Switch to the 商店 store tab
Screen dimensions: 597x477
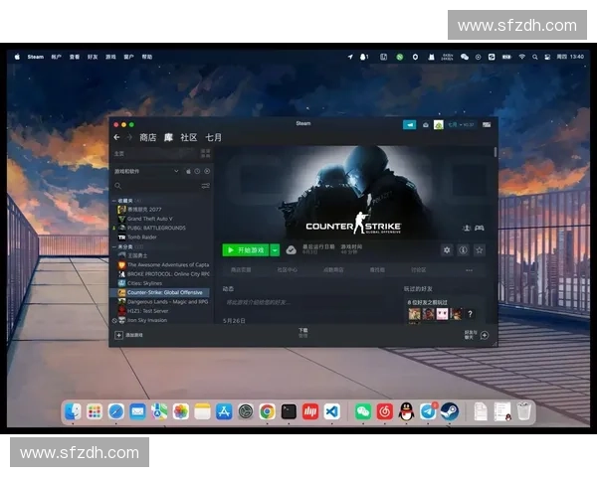pyautogui.click(x=148, y=137)
